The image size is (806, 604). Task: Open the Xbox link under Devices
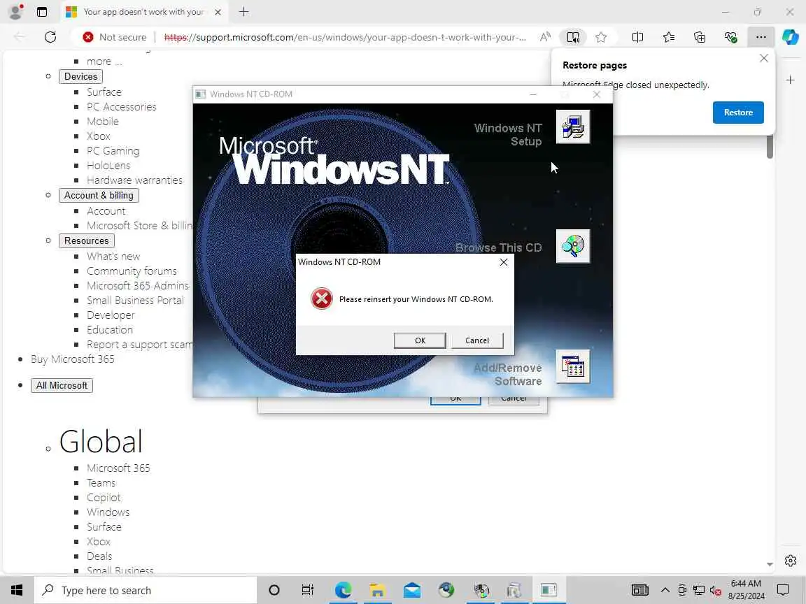pyautogui.click(x=99, y=136)
